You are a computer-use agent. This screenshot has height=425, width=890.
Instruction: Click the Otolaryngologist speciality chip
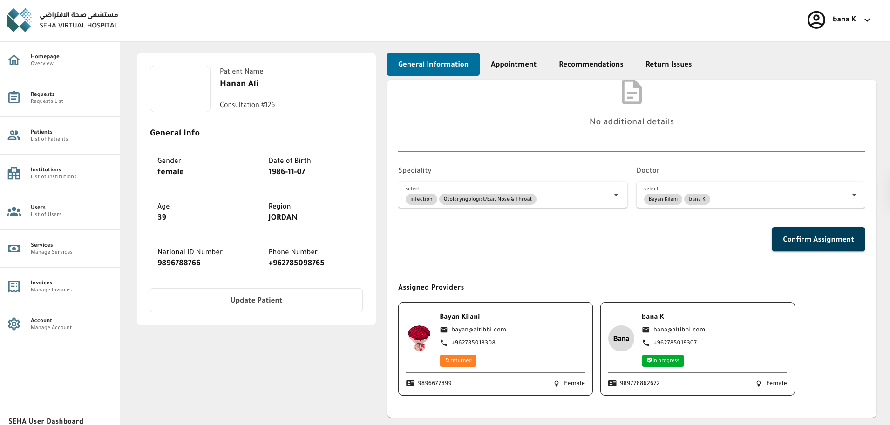(487, 199)
